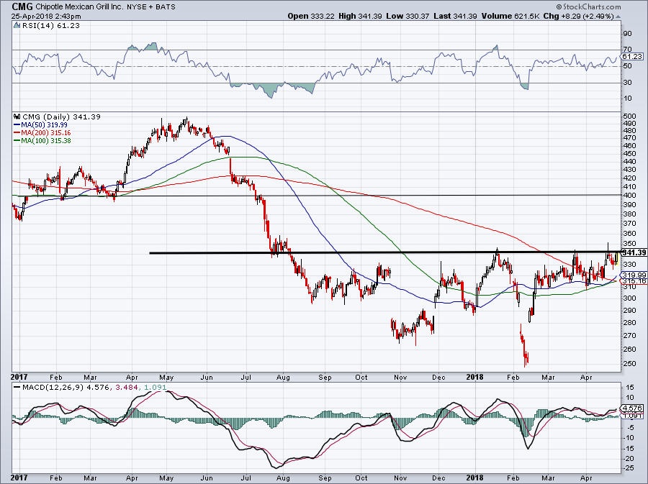
Task: Click the green MA(100) line swatch
Action: 17,141
